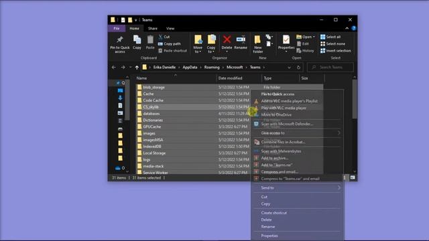Open the recent locations dropdown beside the forward arrow

131,67
